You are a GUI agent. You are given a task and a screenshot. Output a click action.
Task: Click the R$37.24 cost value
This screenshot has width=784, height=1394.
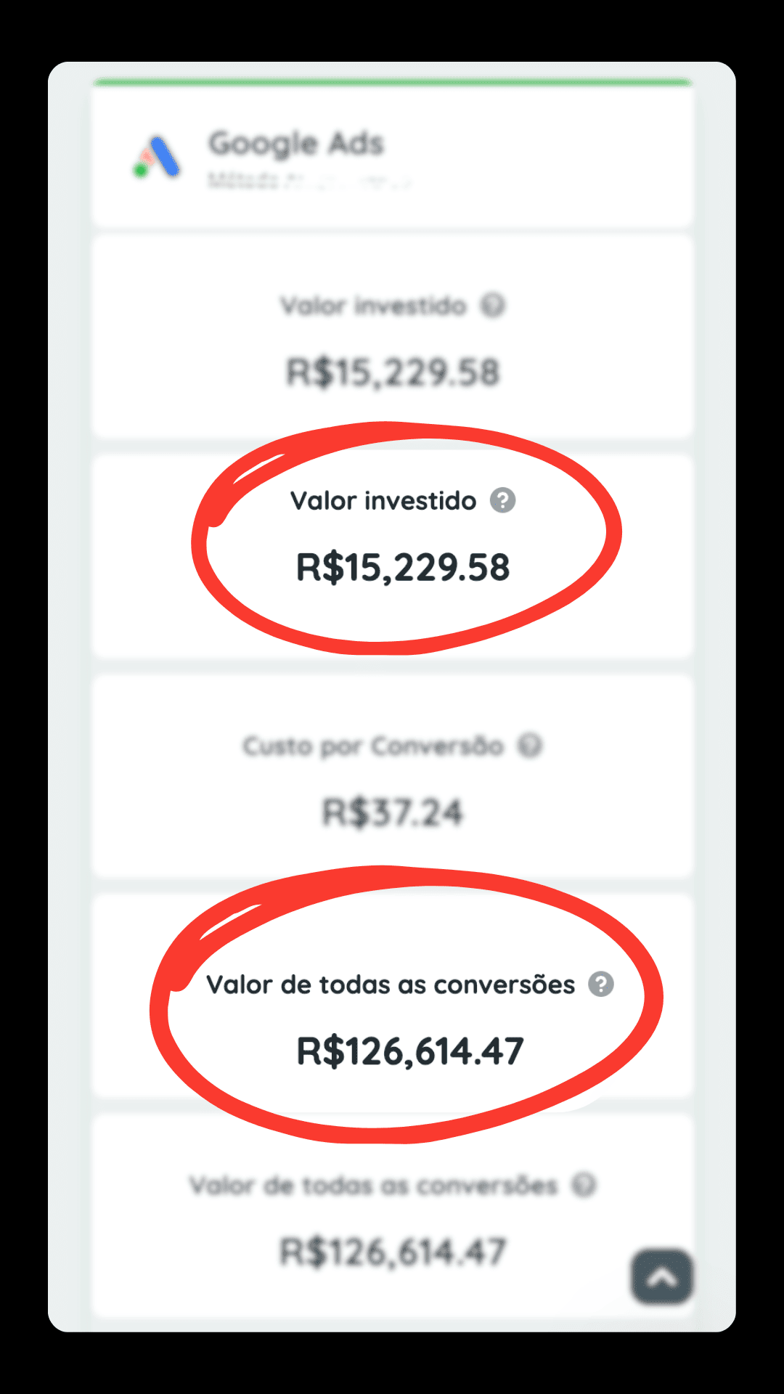click(392, 812)
